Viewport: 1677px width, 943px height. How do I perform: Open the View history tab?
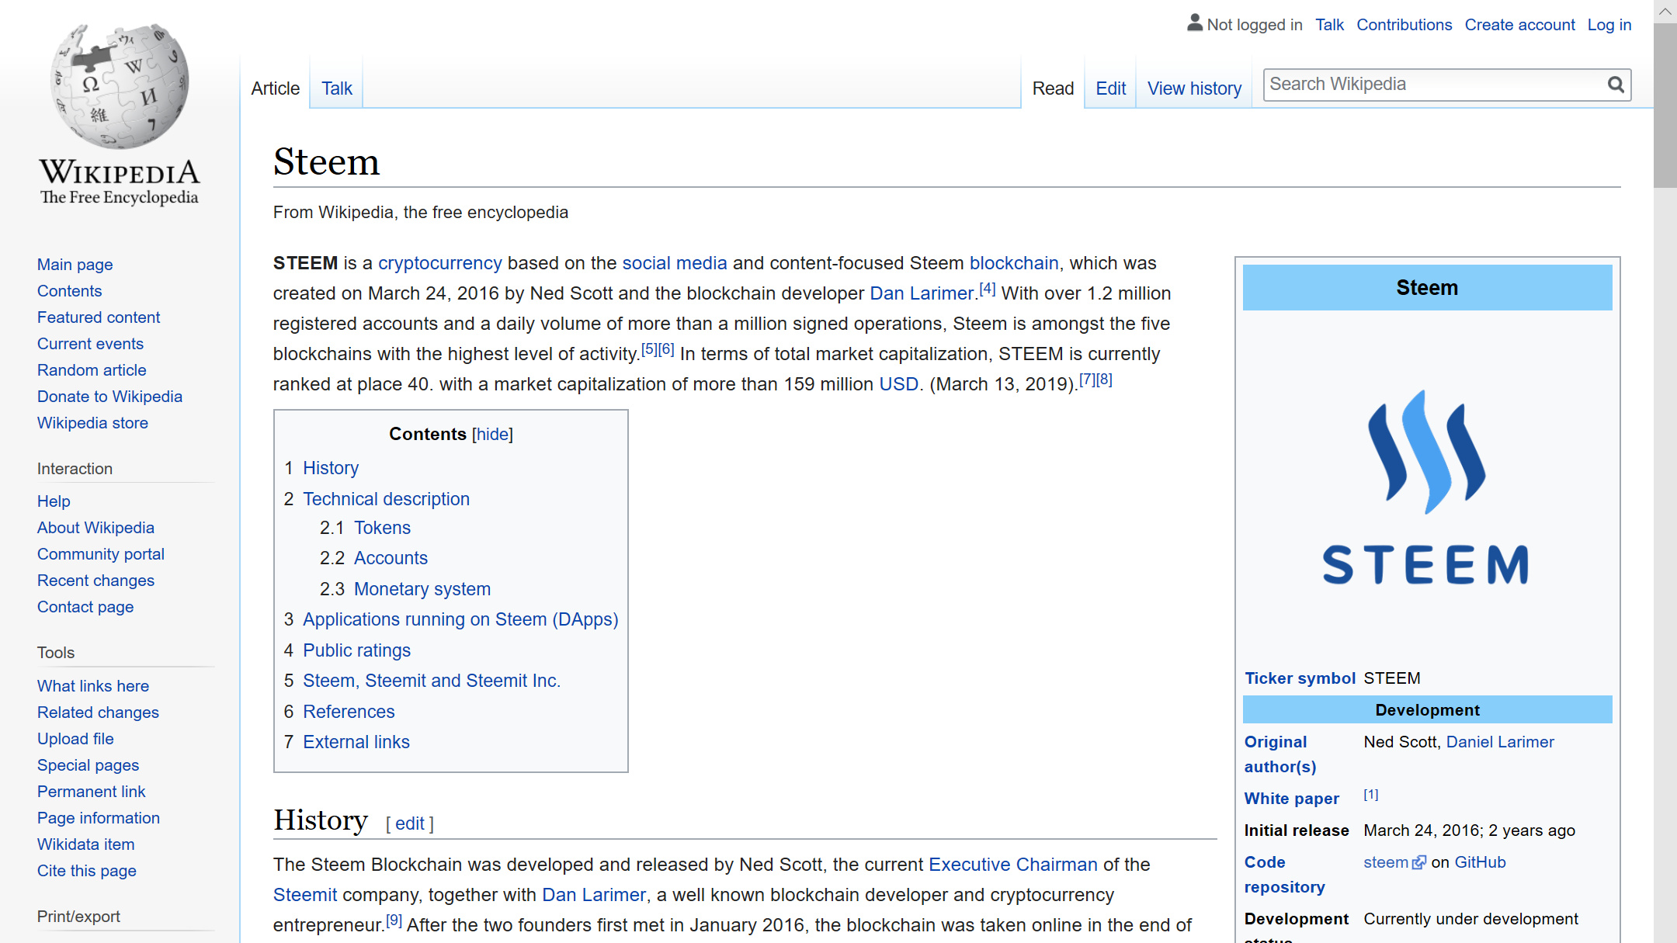point(1194,88)
